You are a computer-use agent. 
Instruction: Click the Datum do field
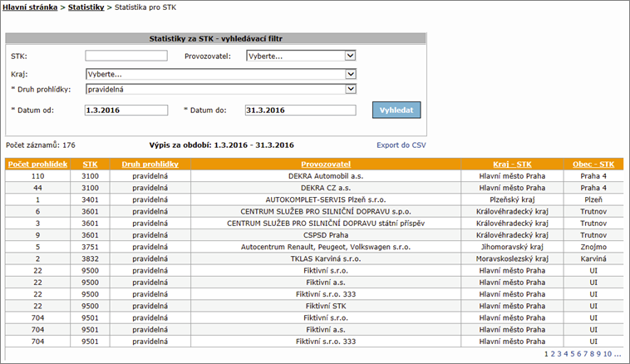pos(301,110)
